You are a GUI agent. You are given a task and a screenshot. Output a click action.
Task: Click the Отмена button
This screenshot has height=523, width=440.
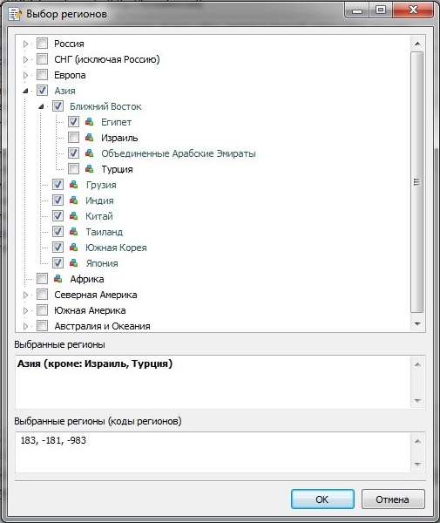point(393,499)
